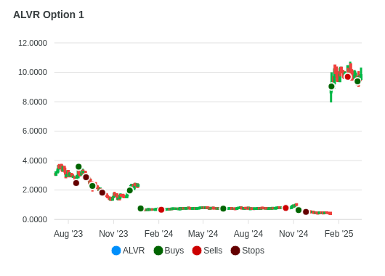Click the Feb '25 x-axis label
Image resolution: width=385 pixels, height=276 pixels.
pyautogui.click(x=339, y=234)
